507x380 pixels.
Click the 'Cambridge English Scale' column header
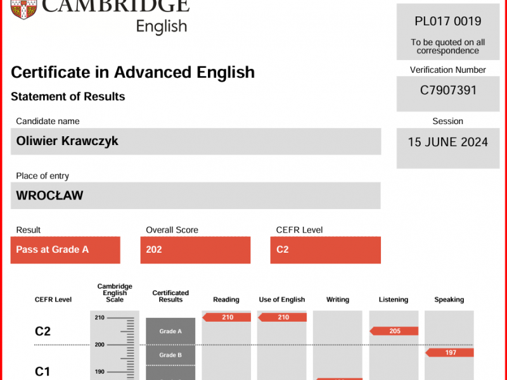coord(115,293)
